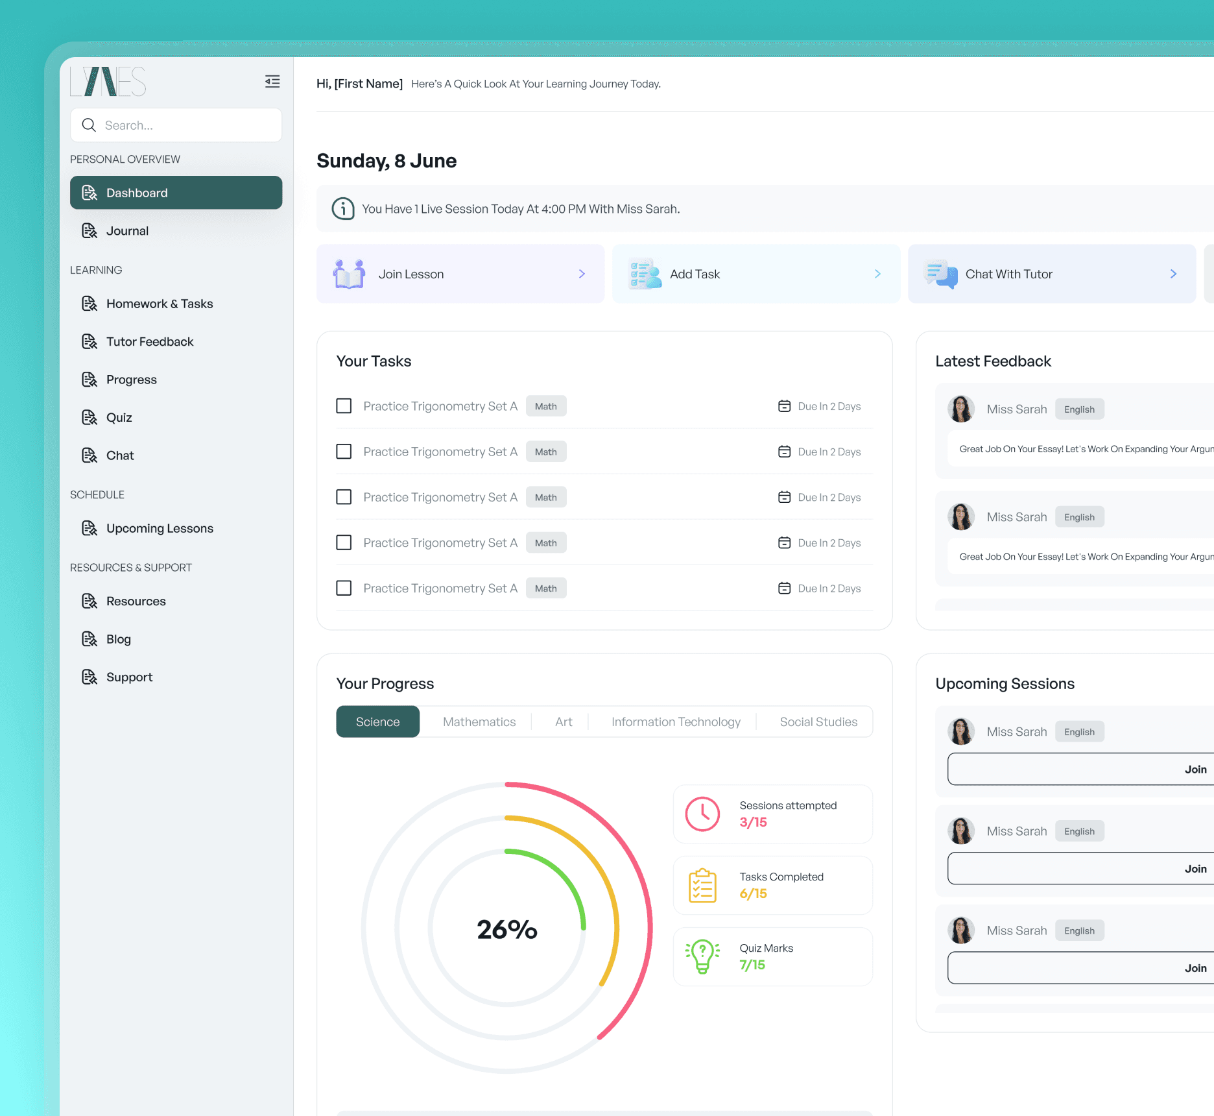Check the fourth Practice Trigonometry Set A task
Screen dimensions: 1214x1116
coord(344,542)
